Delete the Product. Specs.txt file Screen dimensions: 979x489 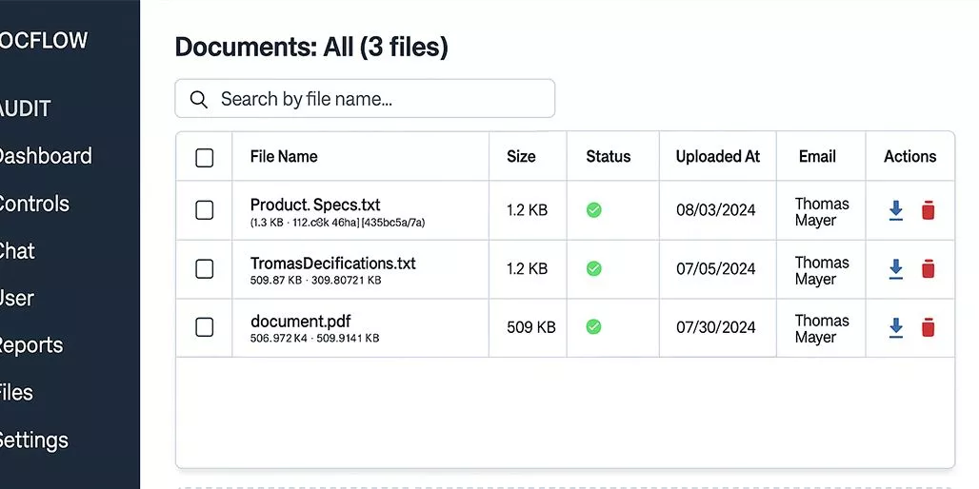[x=928, y=211]
